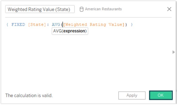
Task: Click the bold word expression in the tooltip
Action: click(x=74, y=31)
